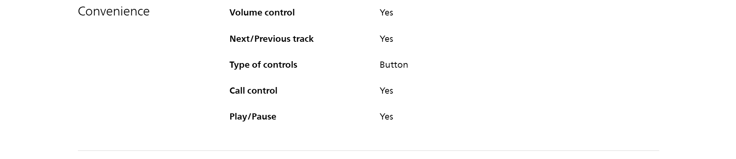Select the Next/Previous track label
This screenshot has width=736, height=159.
click(x=271, y=39)
